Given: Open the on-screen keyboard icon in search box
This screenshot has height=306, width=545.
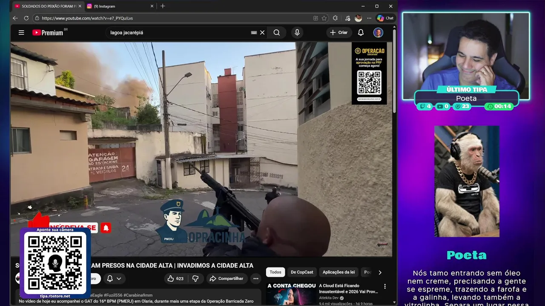Looking at the screenshot, I should point(254,32).
